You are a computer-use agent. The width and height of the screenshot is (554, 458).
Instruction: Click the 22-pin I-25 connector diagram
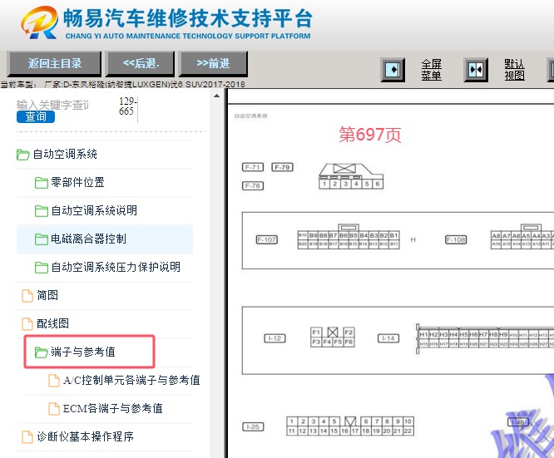pyautogui.click(x=350, y=426)
